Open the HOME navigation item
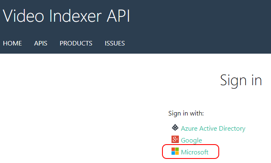 12,43
